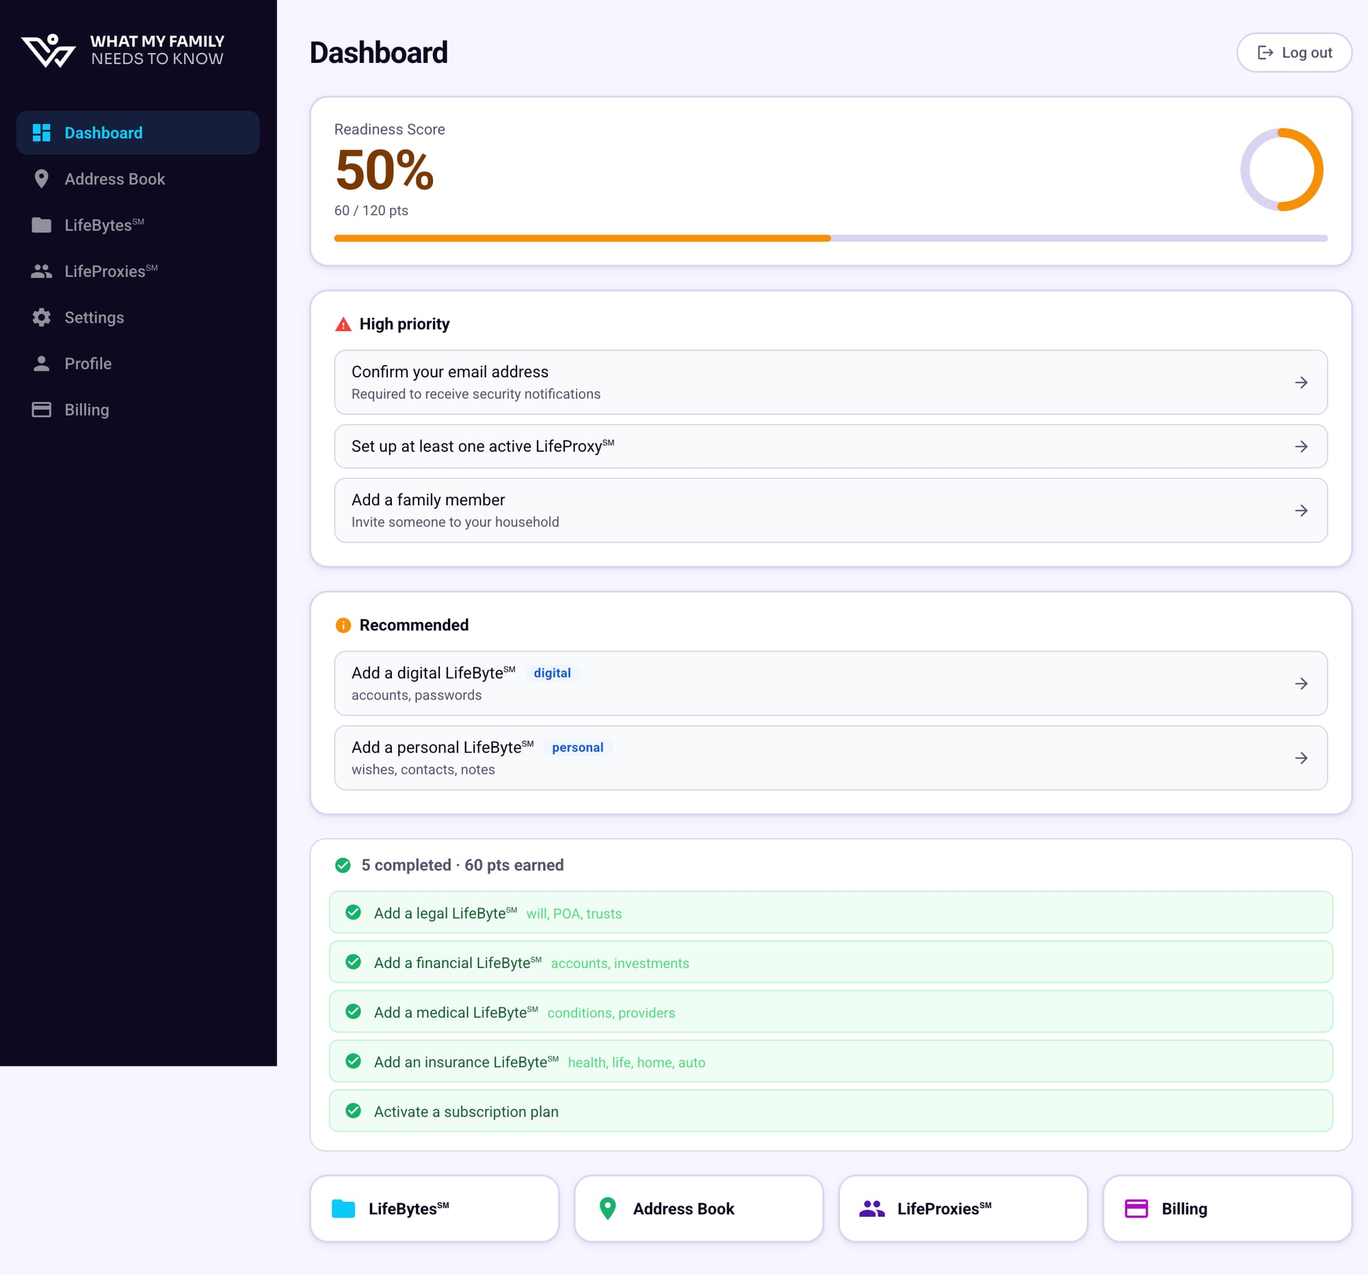Log out of the application

click(x=1293, y=52)
